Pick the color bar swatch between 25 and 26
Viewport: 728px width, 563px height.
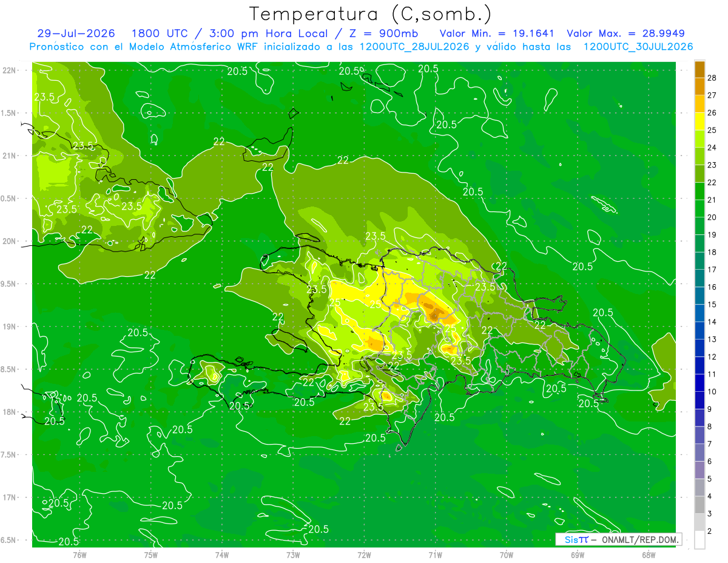click(x=699, y=121)
